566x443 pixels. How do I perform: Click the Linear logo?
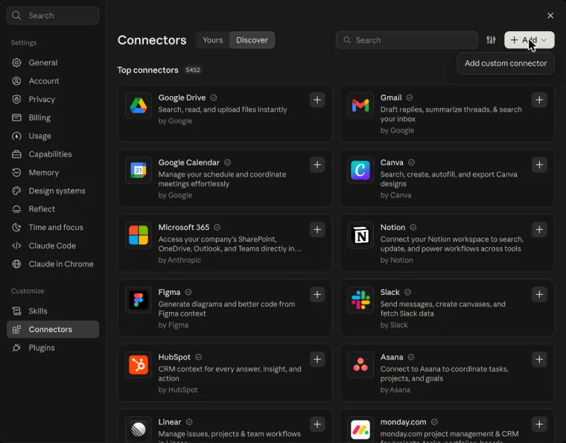click(139, 430)
